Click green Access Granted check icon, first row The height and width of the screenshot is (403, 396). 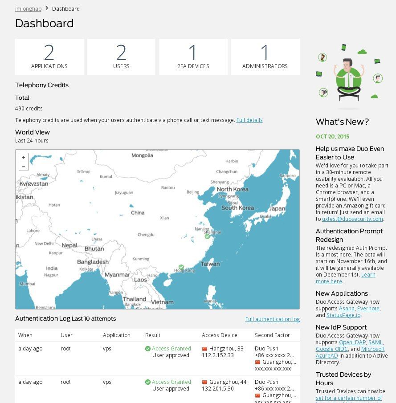[x=148, y=349]
